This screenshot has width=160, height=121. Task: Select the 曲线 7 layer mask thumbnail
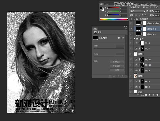coord(142,49)
